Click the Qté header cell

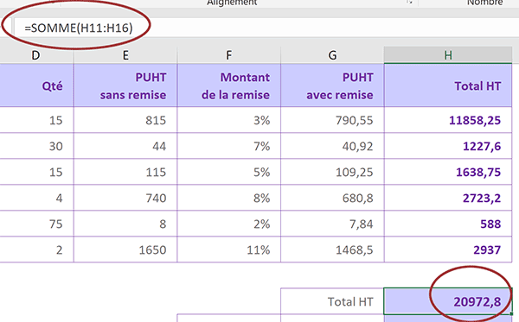(36, 85)
